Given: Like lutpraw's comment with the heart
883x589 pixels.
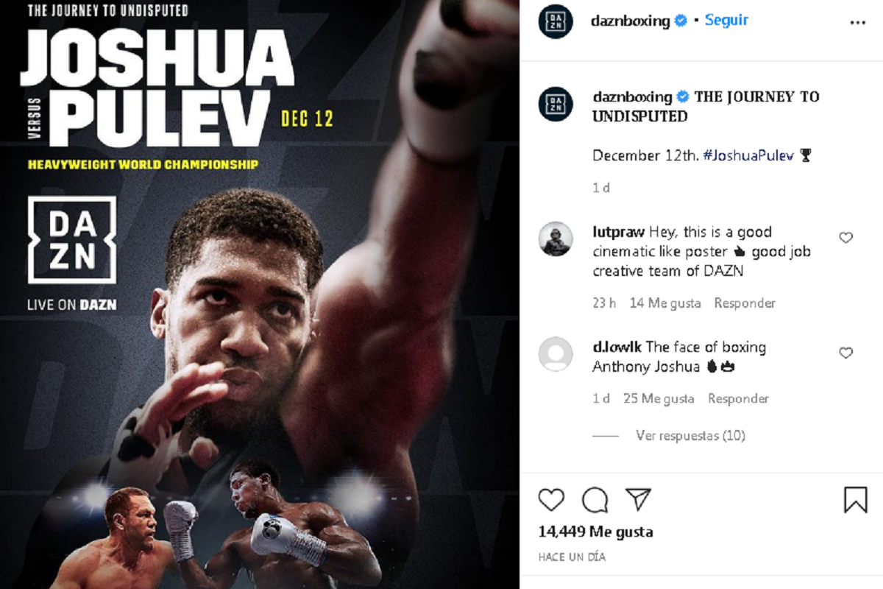Looking at the screenshot, I should (x=845, y=238).
